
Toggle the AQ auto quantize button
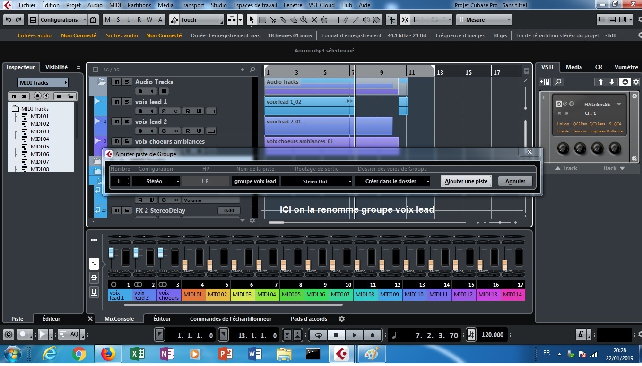(x=74, y=335)
